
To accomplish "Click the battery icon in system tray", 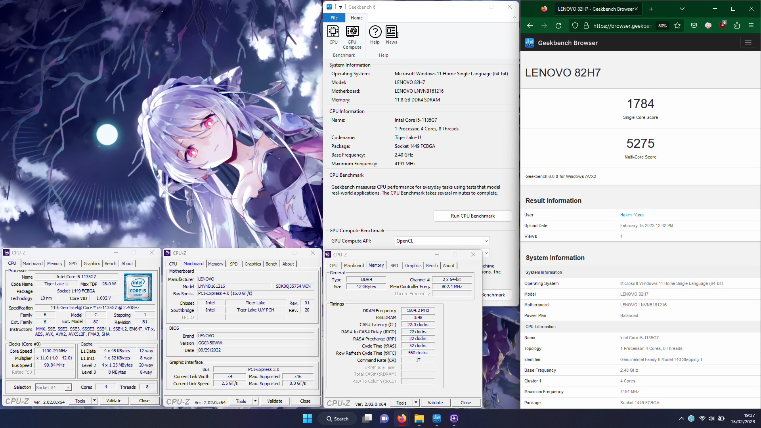I will 721,418.
